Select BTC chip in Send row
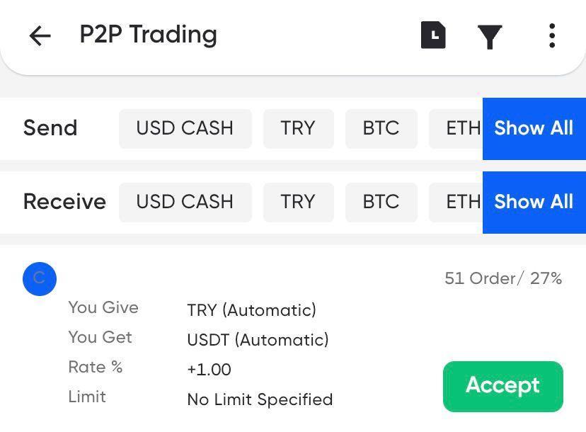Viewport: 586px width, 432px height. click(x=381, y=128)
